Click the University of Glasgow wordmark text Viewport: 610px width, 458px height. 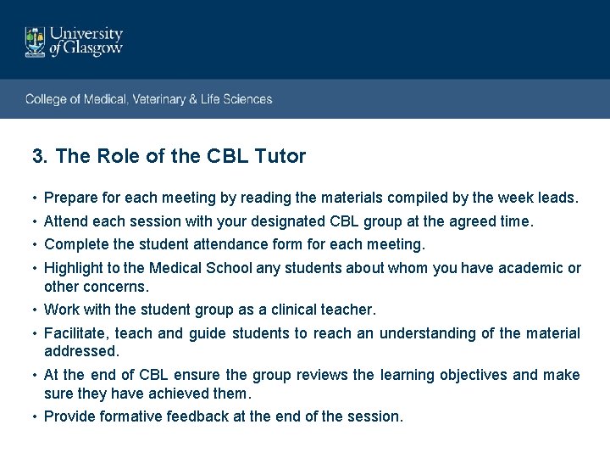[x=86, y=41]
